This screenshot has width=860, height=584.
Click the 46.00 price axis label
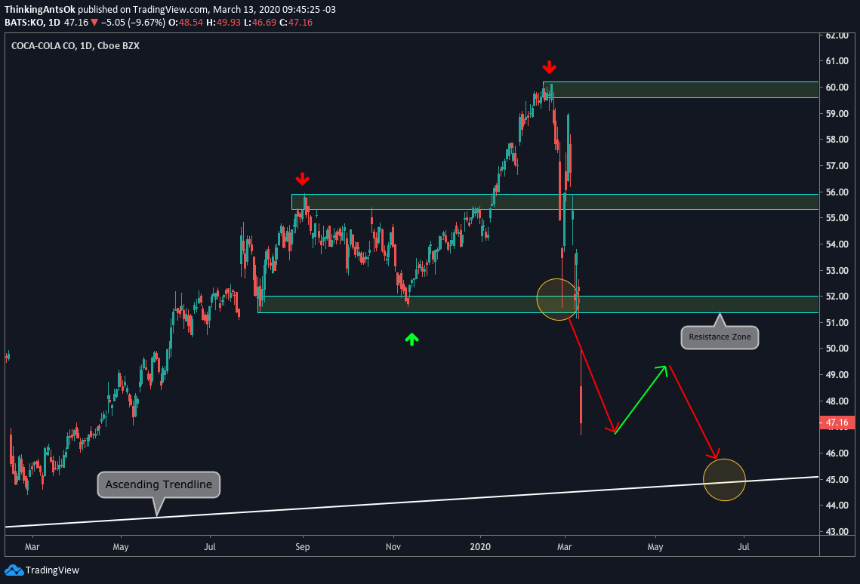(837, 453)
